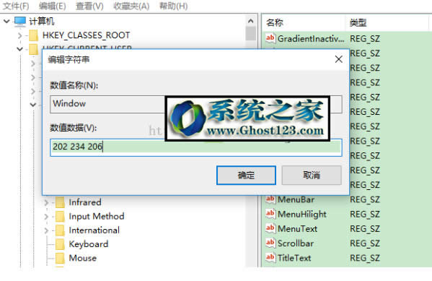Close the 编辑字符串 dialog
This screenshot has width=432, height=281.
[x=338, y=59]
